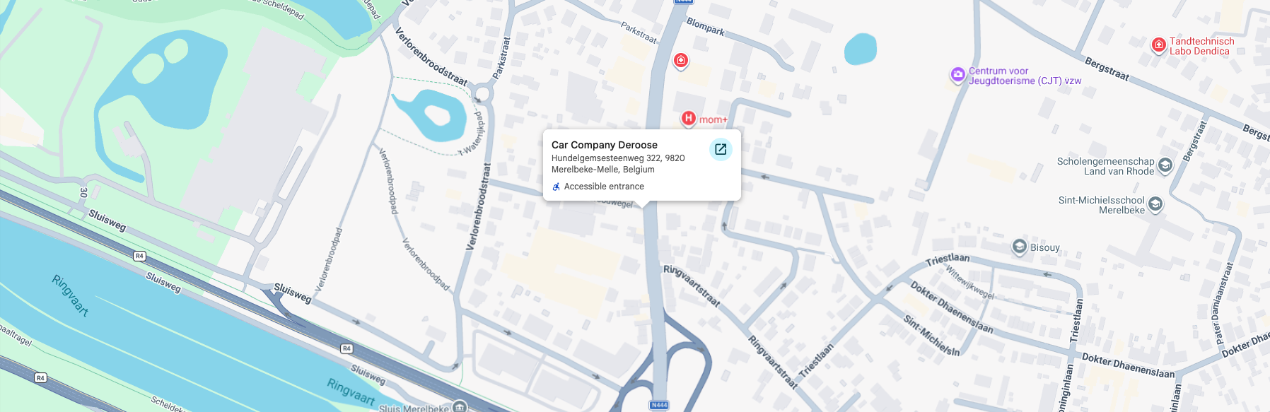Click the R4 shield near Sluisweg left
The height and width of the screenshot is (412, 1270).
pyautogui.click(x=140, y=256)
